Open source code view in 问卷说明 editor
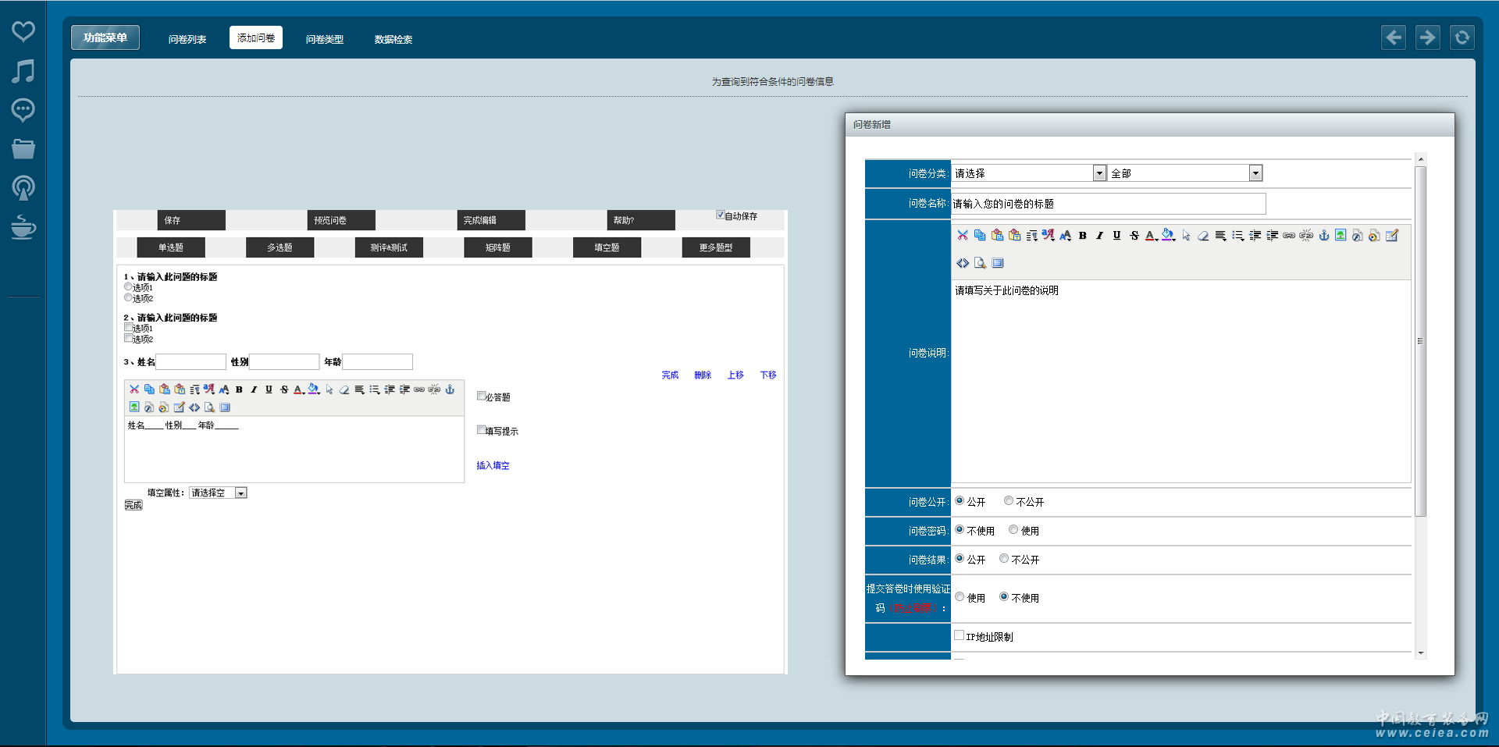Viewport: 1499px width, 747px height. click(963, 263)
